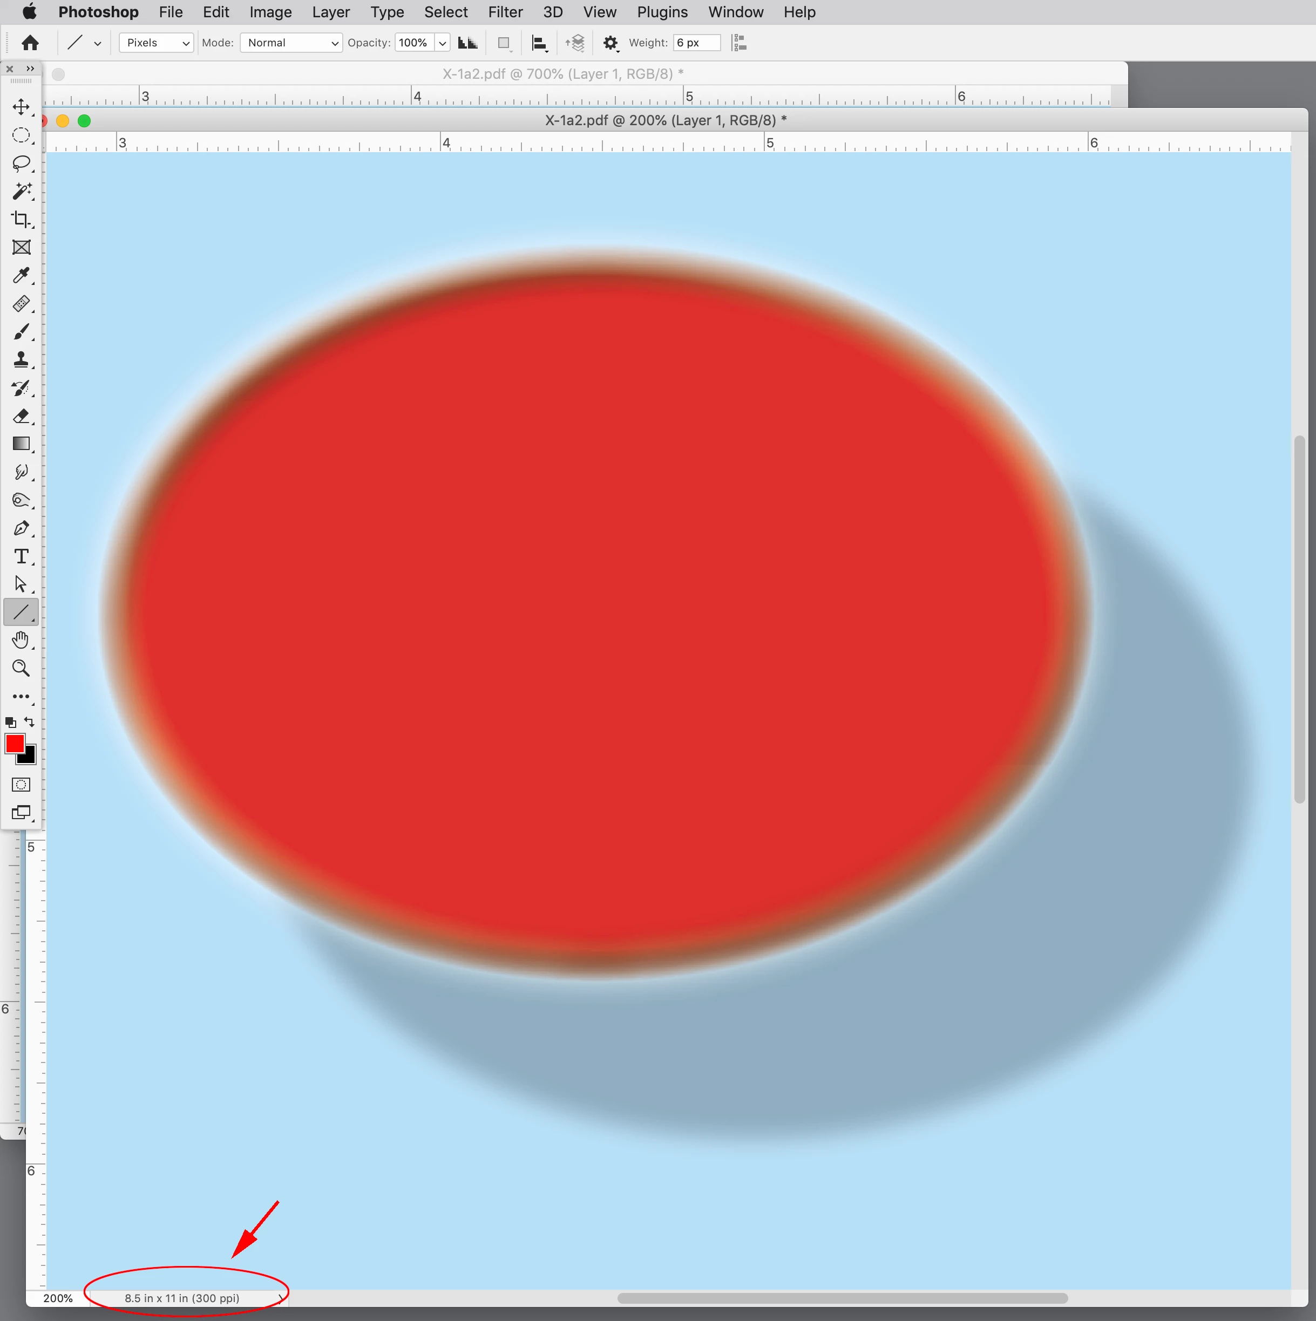Toggle Quick Mask mode
The width and height of the screenshot is (1316, 1321).
point(21,784)
